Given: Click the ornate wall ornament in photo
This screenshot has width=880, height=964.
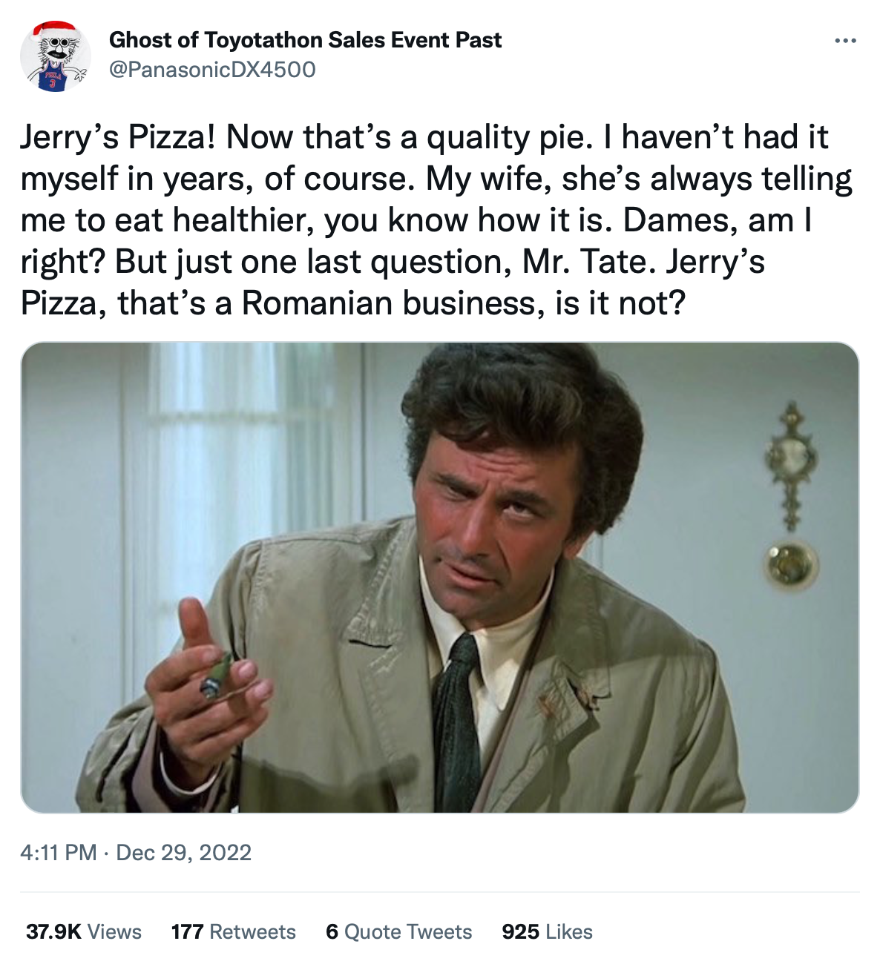Looking at the screenshot, I should (x=792, y=463).
